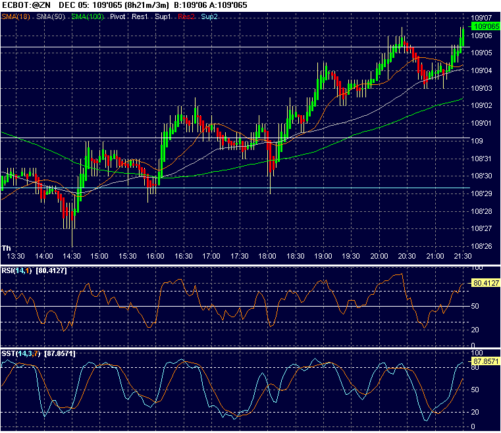501x433 pixels.
Task: Click the stochastic panel 20 level label
Action: (x=475, y=412)
